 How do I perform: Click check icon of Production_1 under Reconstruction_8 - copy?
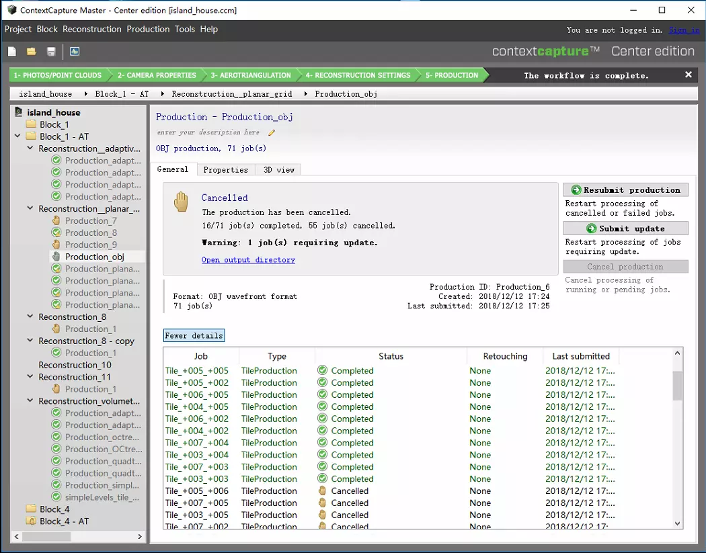coord(56,353)
